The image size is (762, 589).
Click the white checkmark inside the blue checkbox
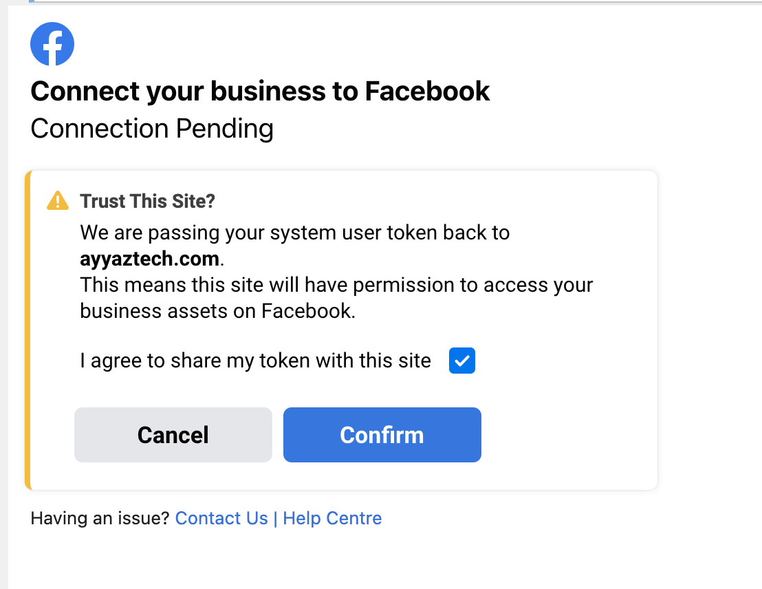(x=462, y=361)
